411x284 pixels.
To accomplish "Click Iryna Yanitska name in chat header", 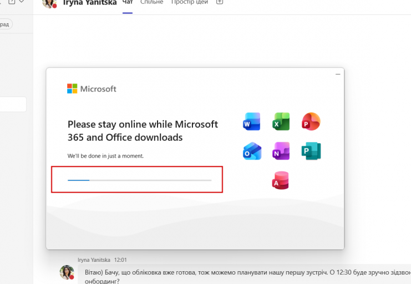I will coord(90,3).
